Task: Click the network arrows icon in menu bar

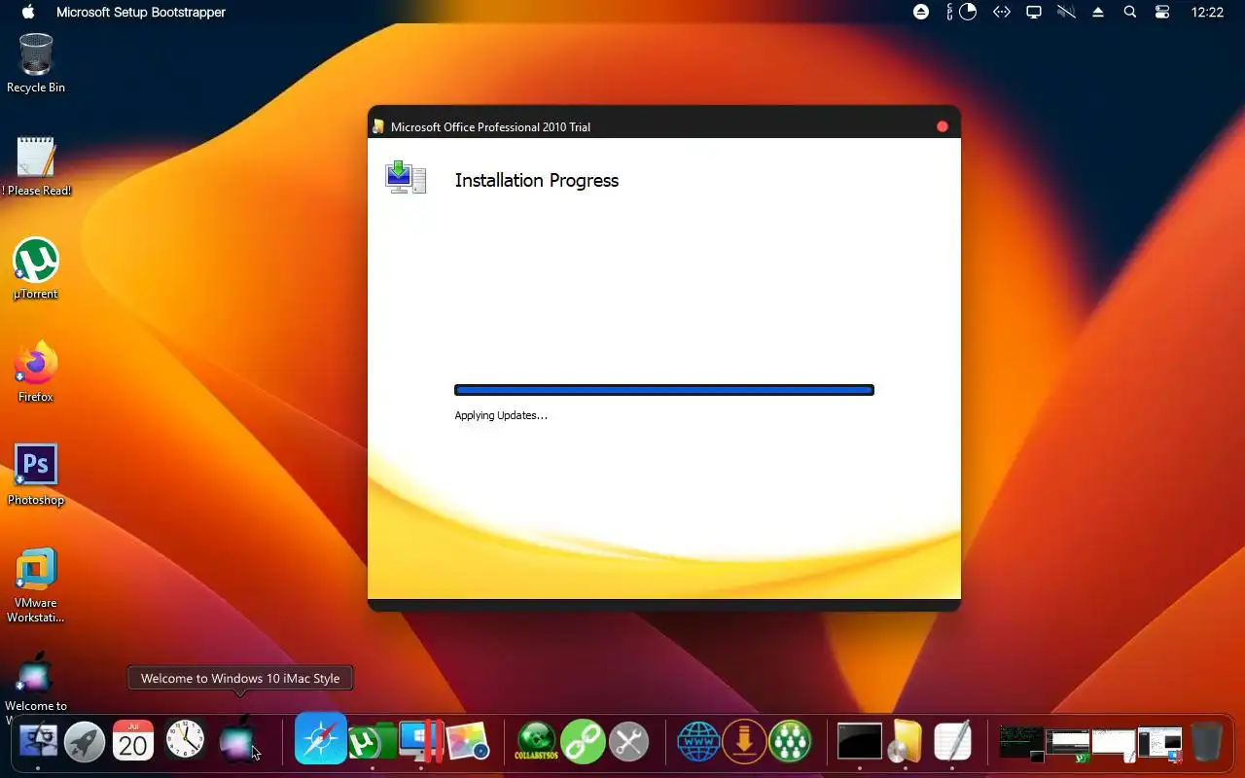Action: point(1001,12)
